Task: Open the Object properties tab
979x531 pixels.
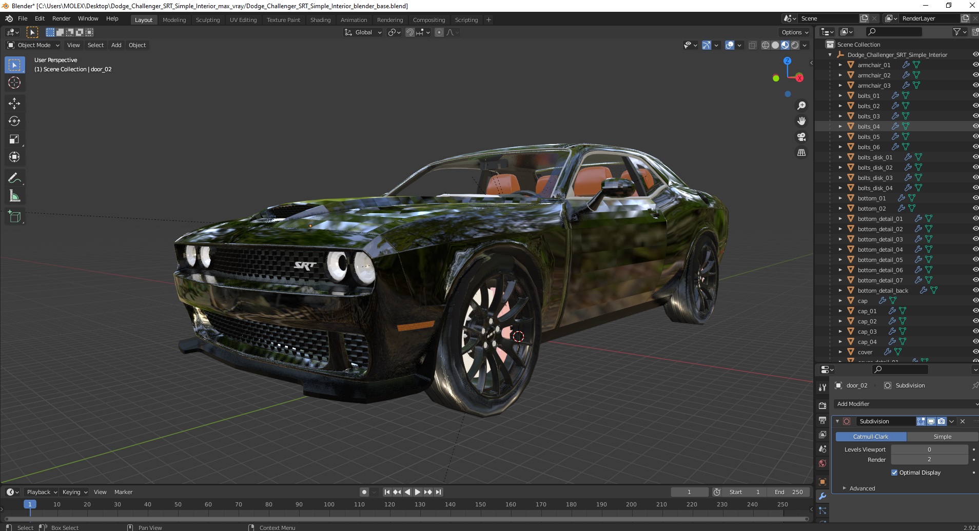Action: (823, 481)
